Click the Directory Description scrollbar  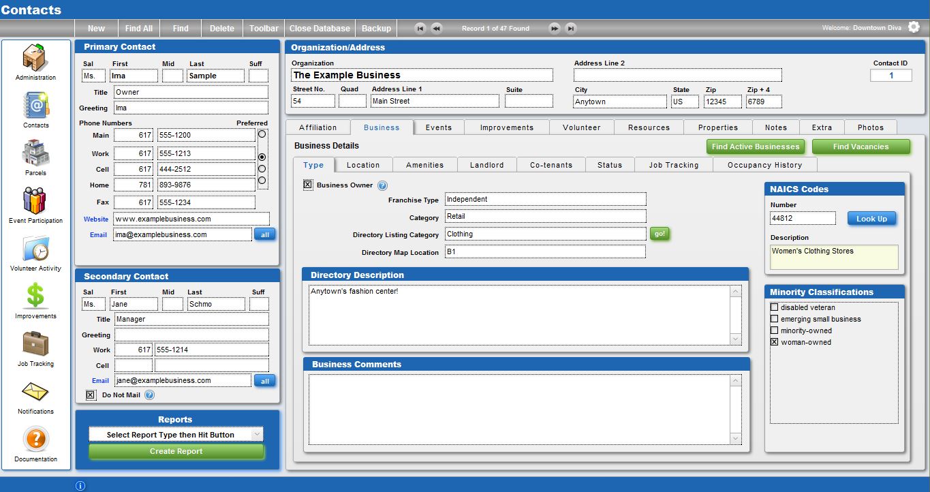tap(735, 315)
